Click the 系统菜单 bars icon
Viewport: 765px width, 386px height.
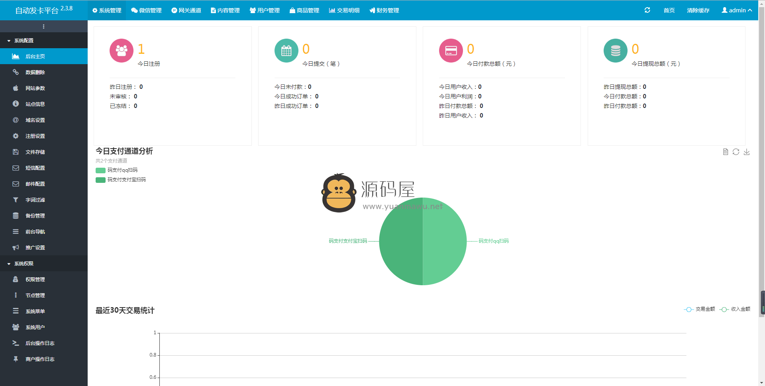(16, 311)
